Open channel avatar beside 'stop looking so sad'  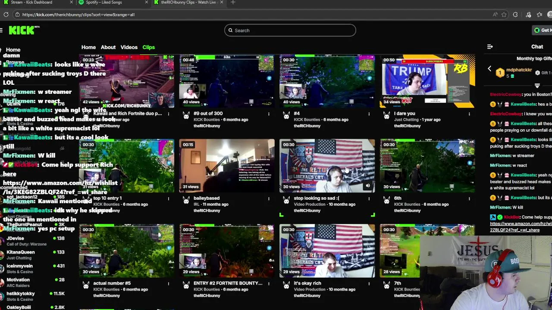(286, 200)
